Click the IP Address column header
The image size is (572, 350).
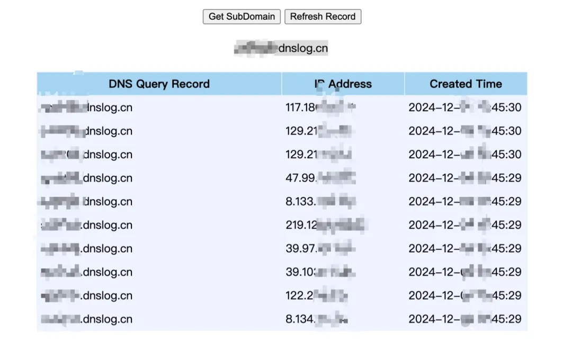tap(343, 84)
